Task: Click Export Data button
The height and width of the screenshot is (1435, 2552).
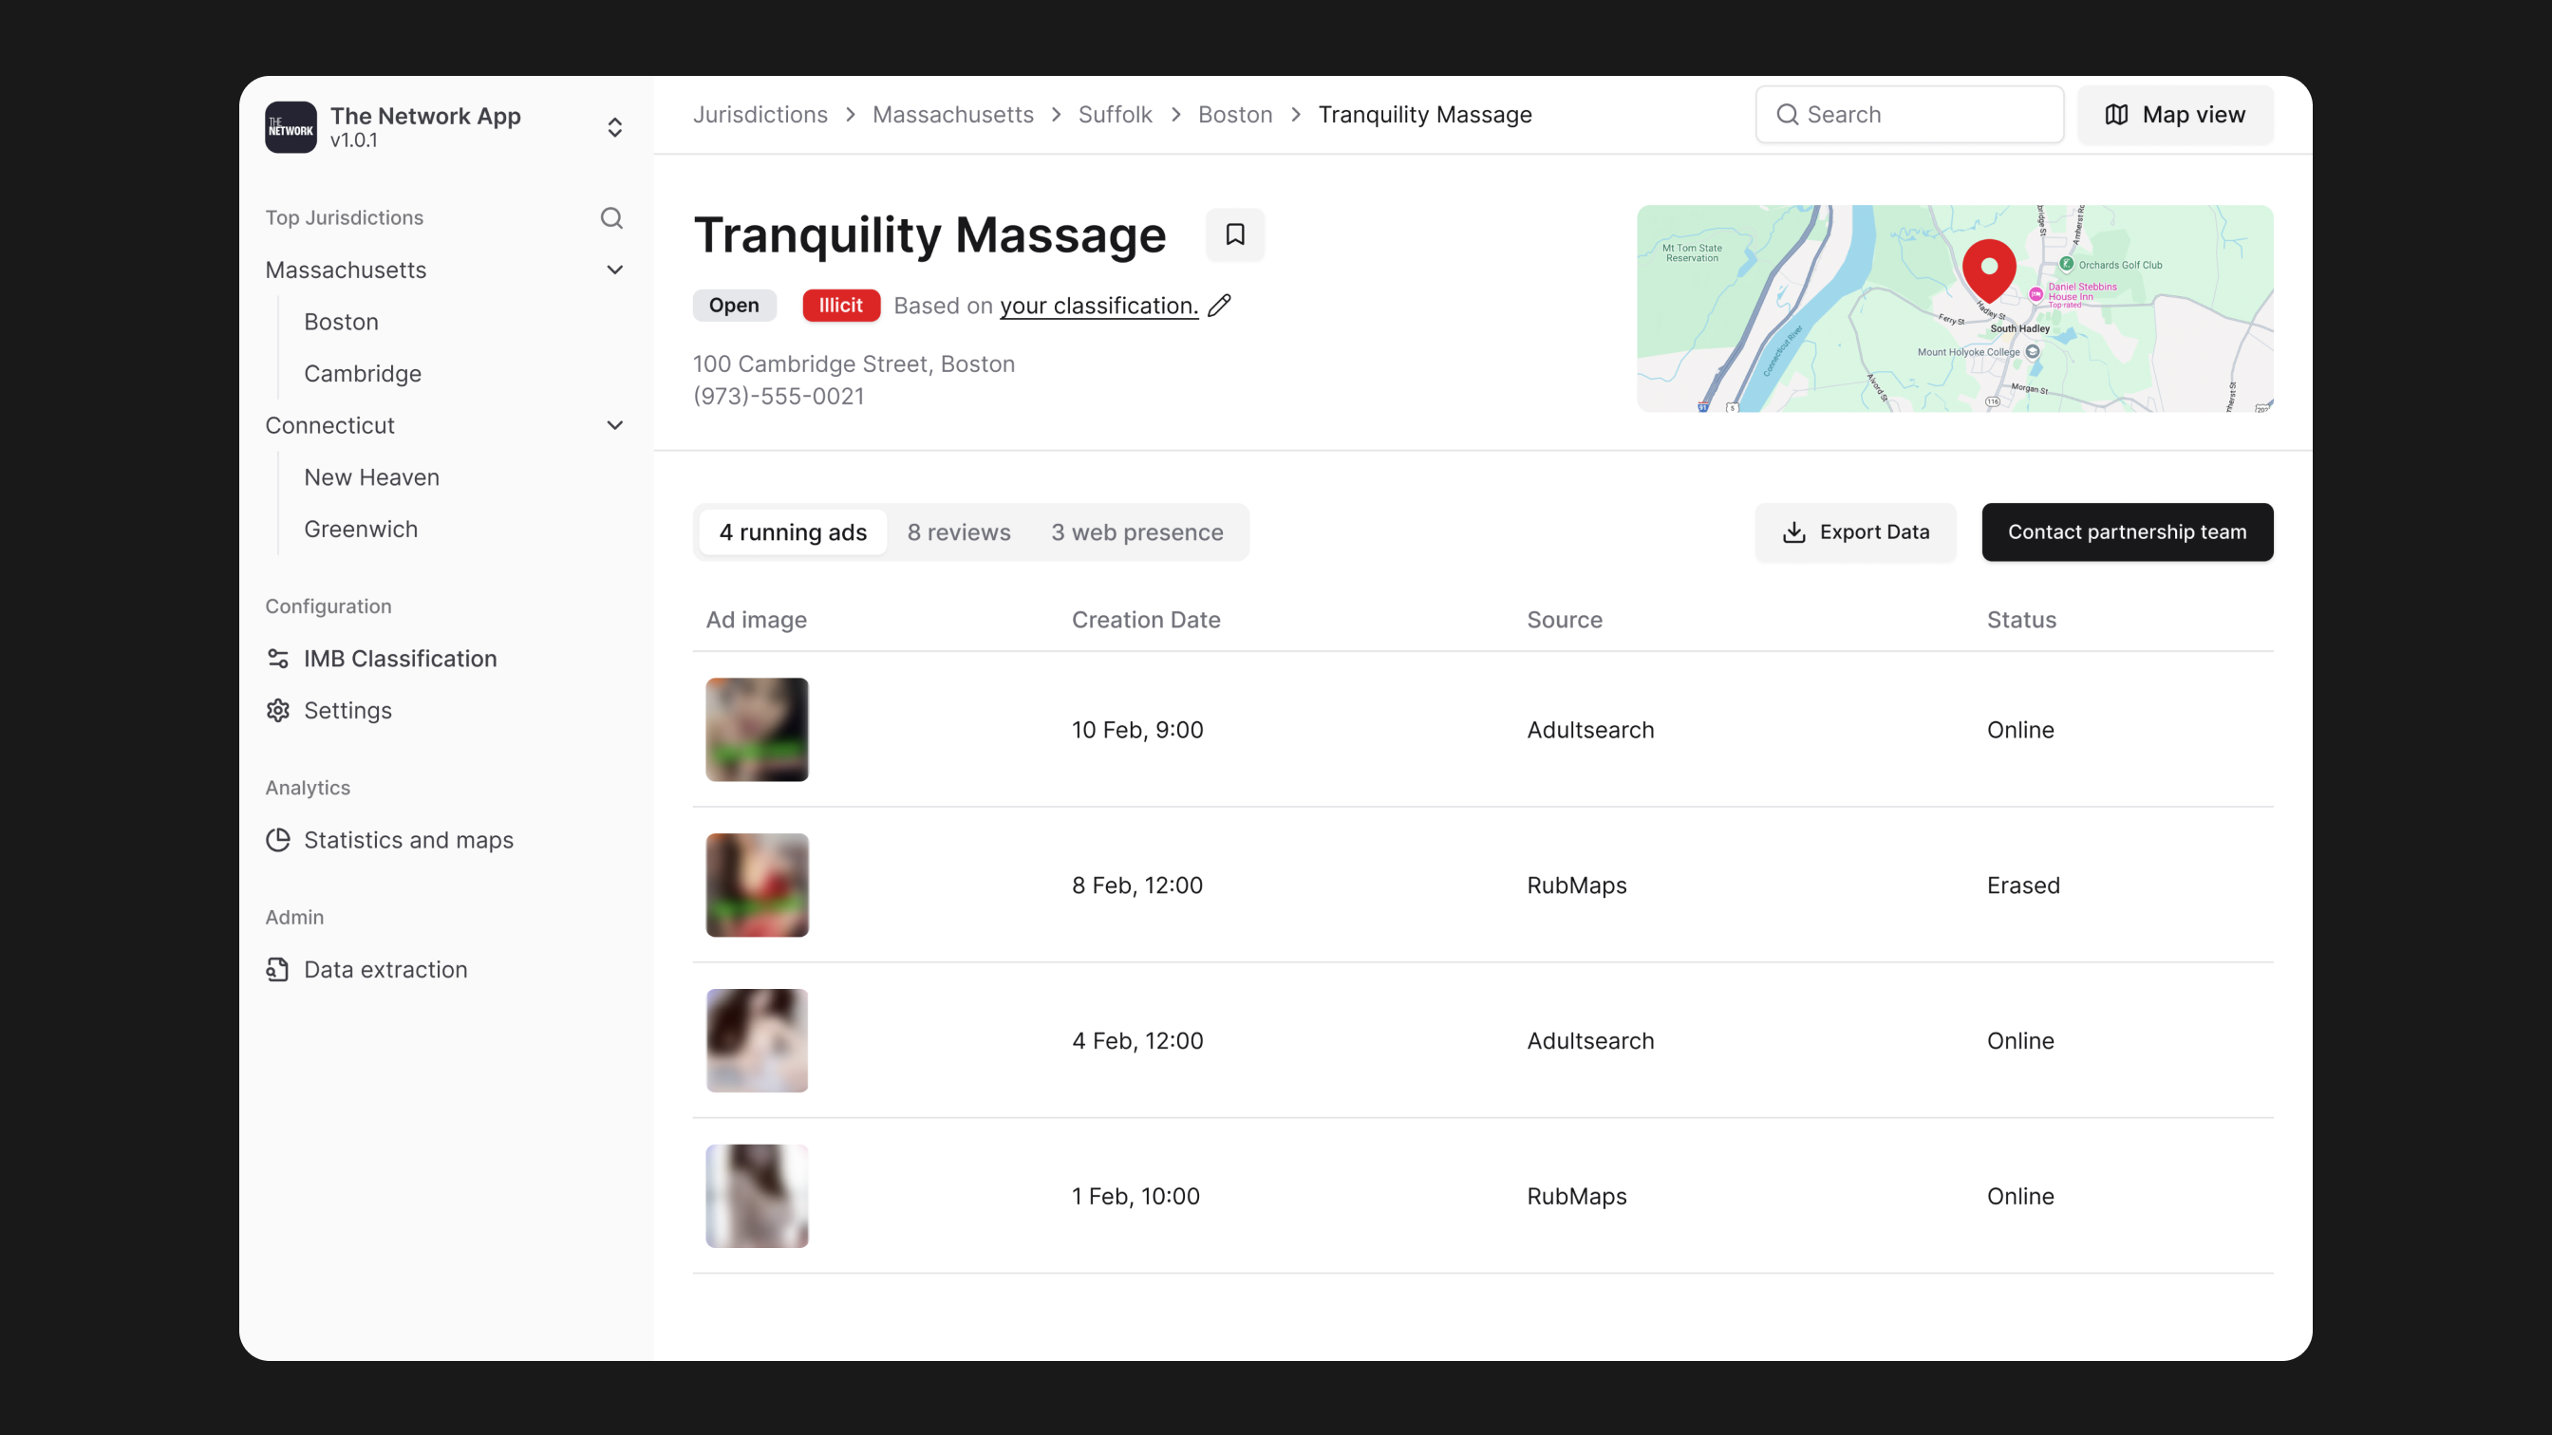Action: click(x=1854, y=531)
